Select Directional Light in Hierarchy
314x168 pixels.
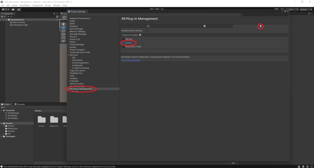(x=20, y=25)
